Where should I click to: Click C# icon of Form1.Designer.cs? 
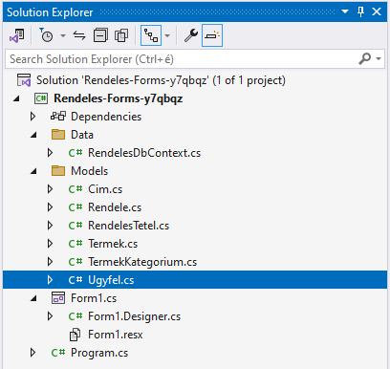pyautogui.click(x=76, y=316)
